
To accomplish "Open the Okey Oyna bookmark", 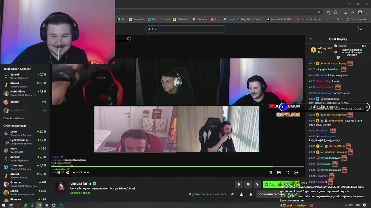I will click(x=250, y=19).
